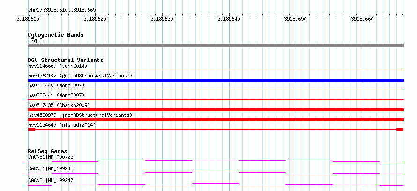Image resolution: width=417 pixels, height=191 pixels.
Task: Click the nsv1146669 (John2014) label
Action: point(58,66)
